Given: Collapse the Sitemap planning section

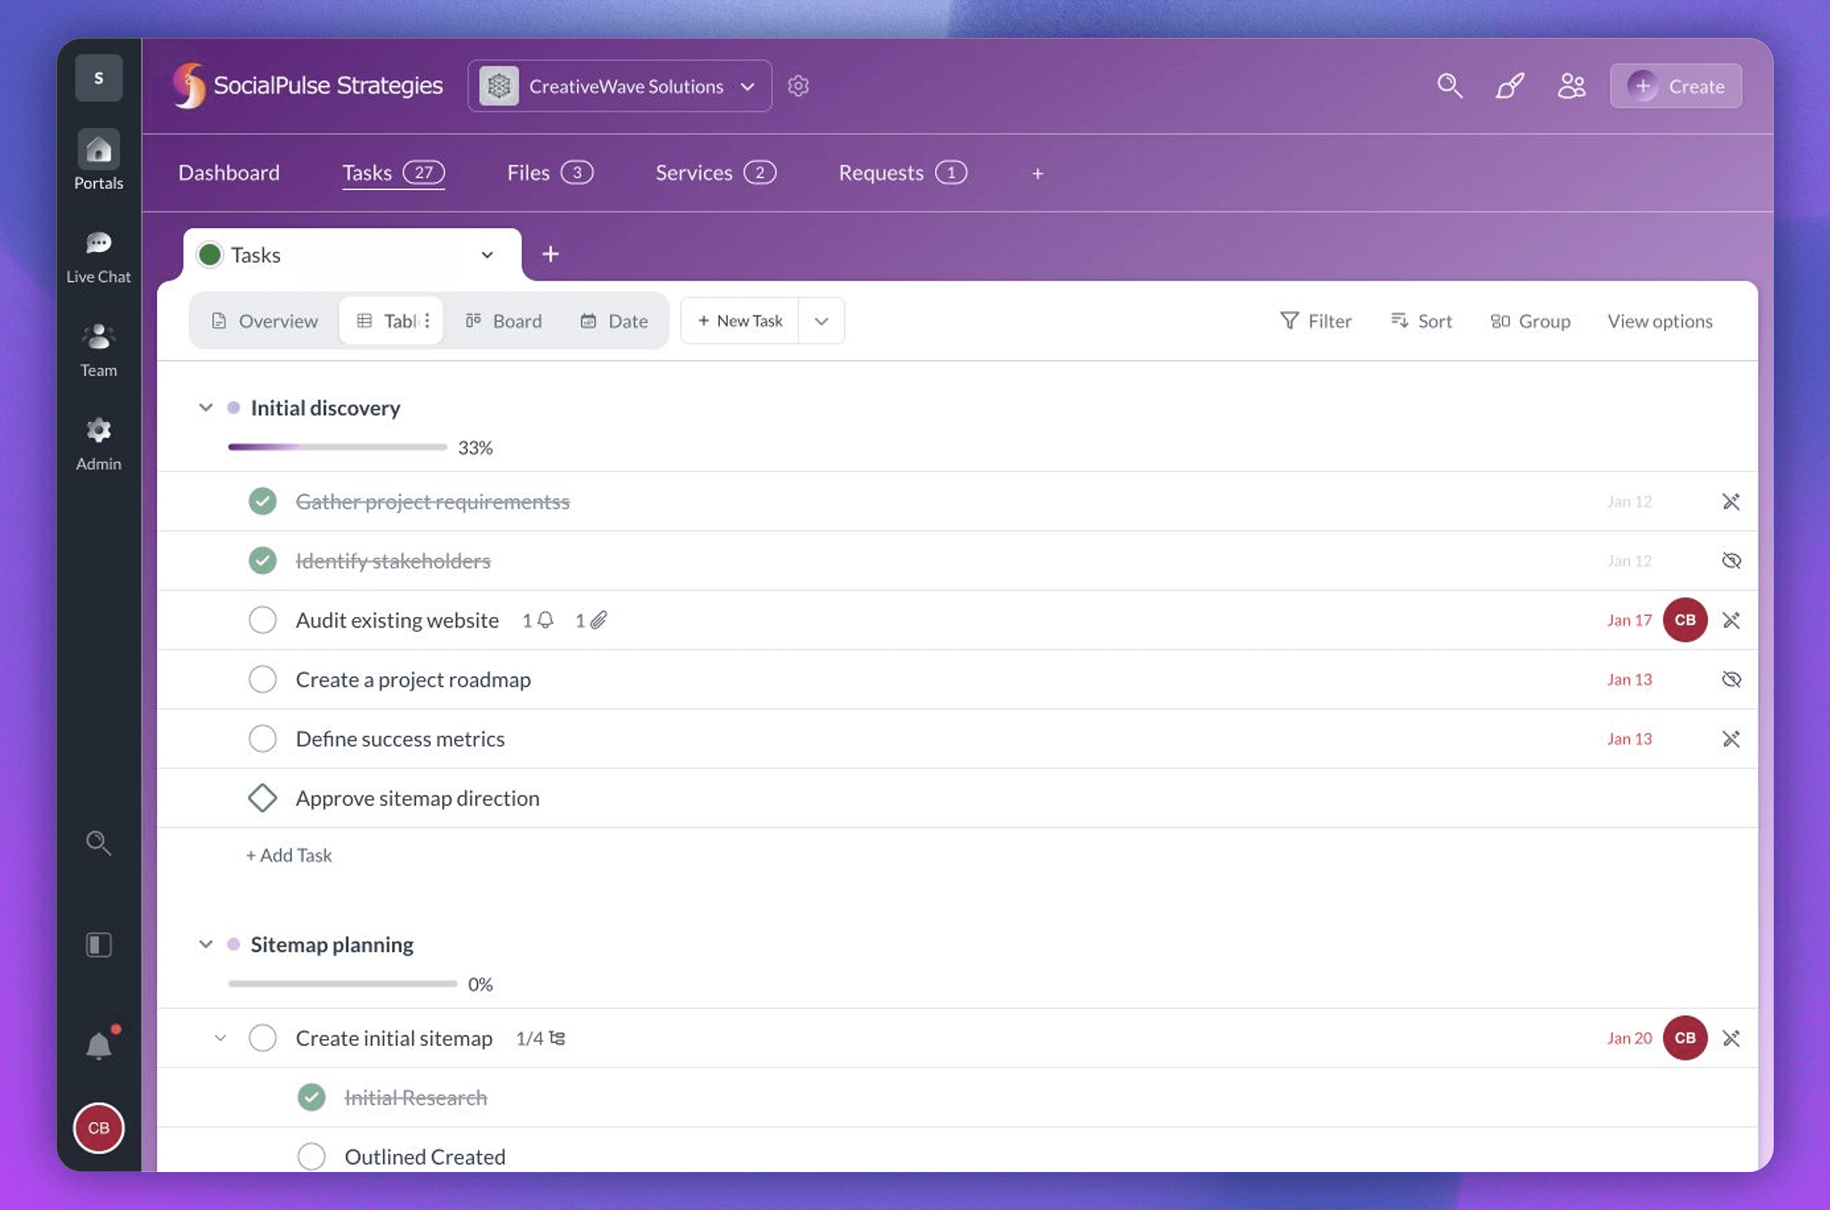Looking at the screenshot, I should point(206,945).
